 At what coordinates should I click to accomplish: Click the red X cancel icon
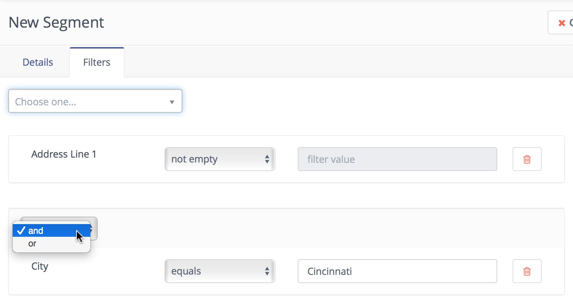[x=561, y=23]
